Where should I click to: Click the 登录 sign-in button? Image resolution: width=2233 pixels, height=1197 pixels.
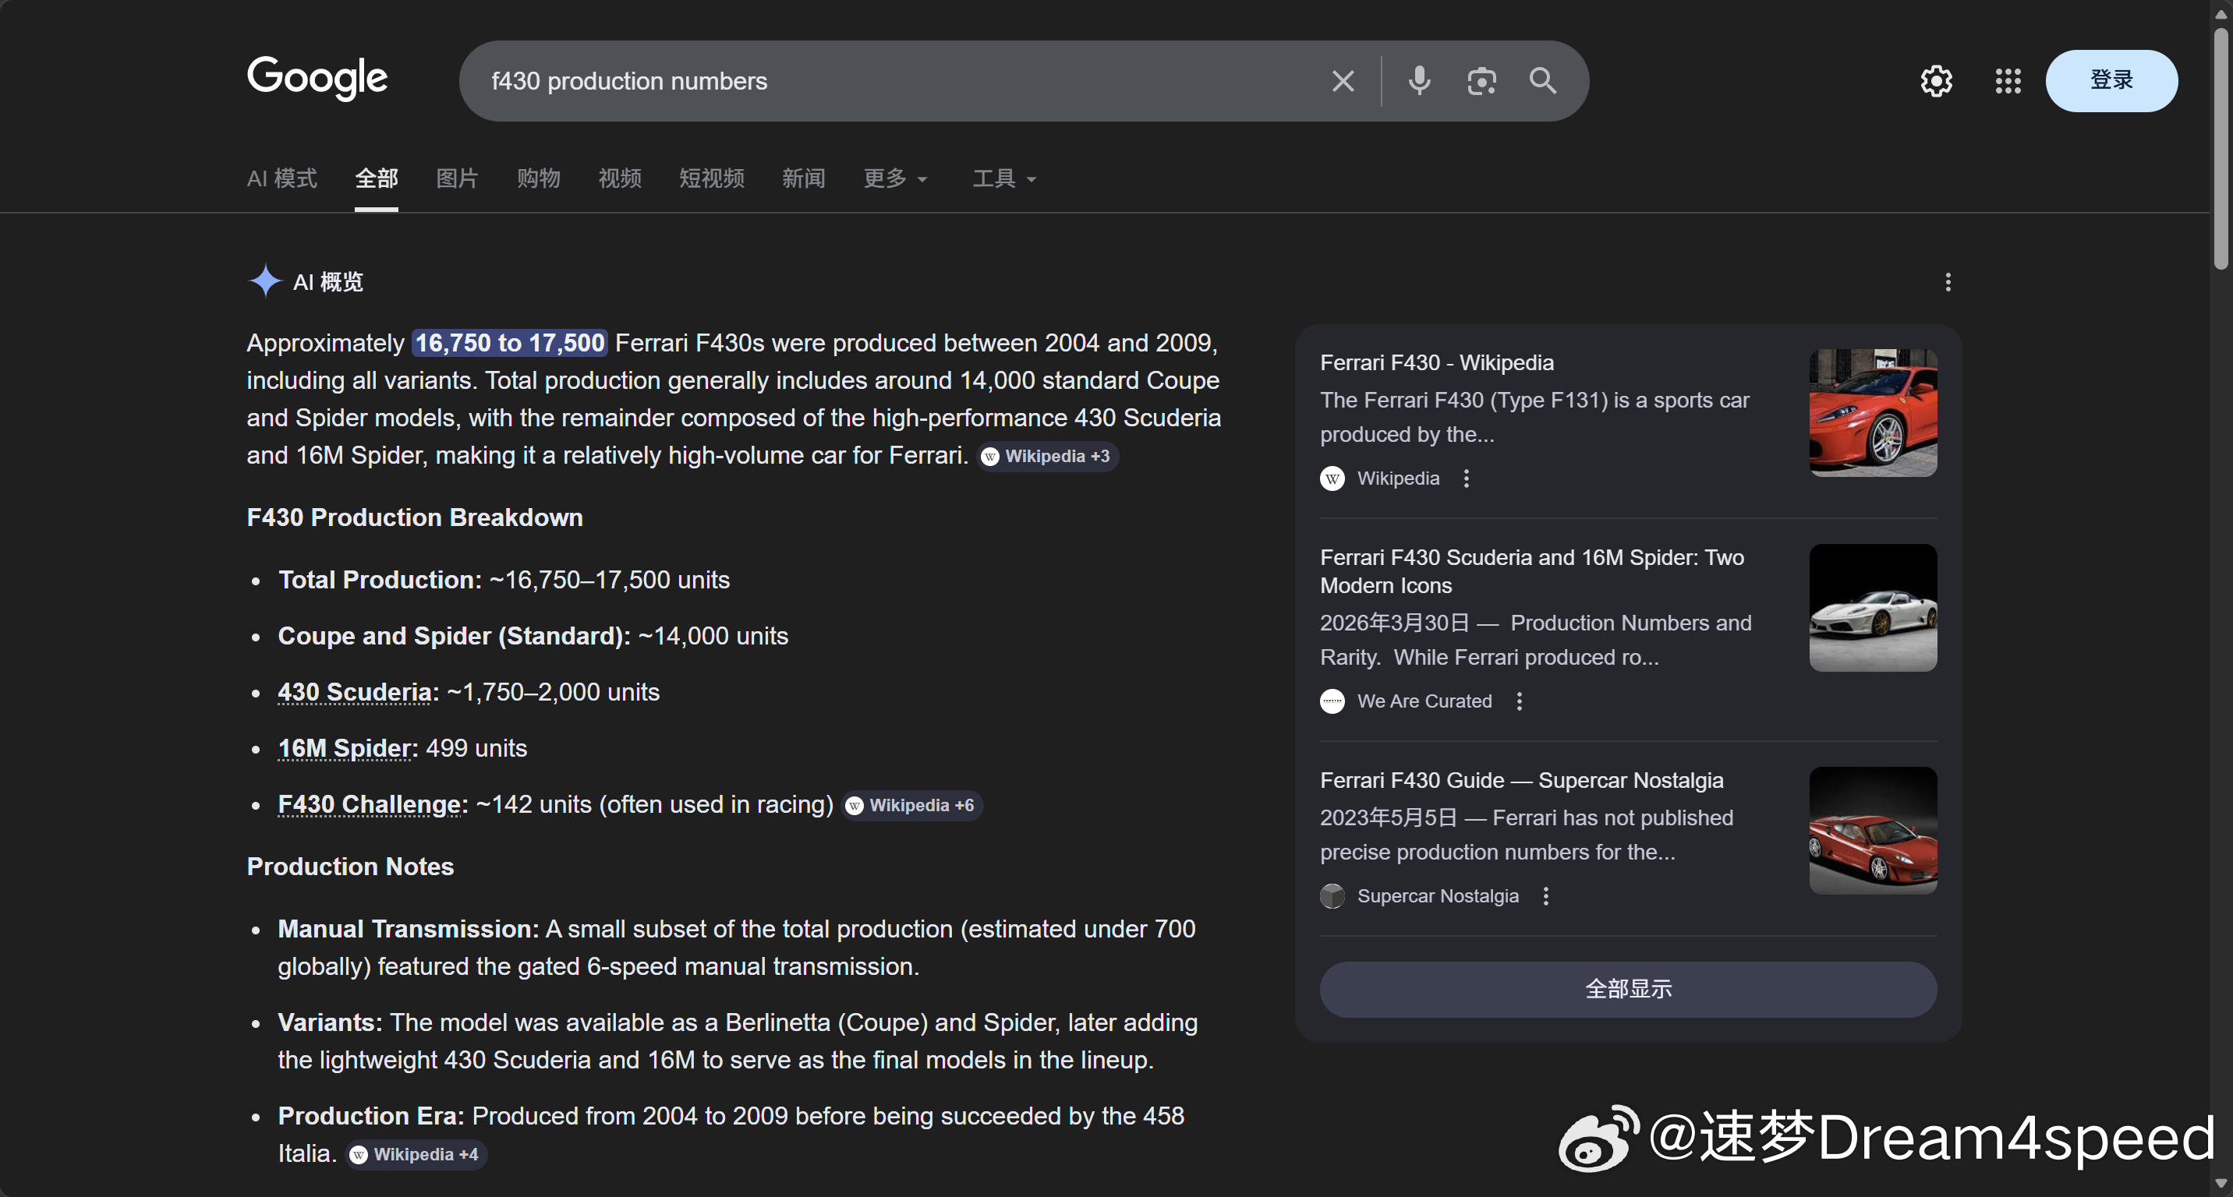point(2111,81)
